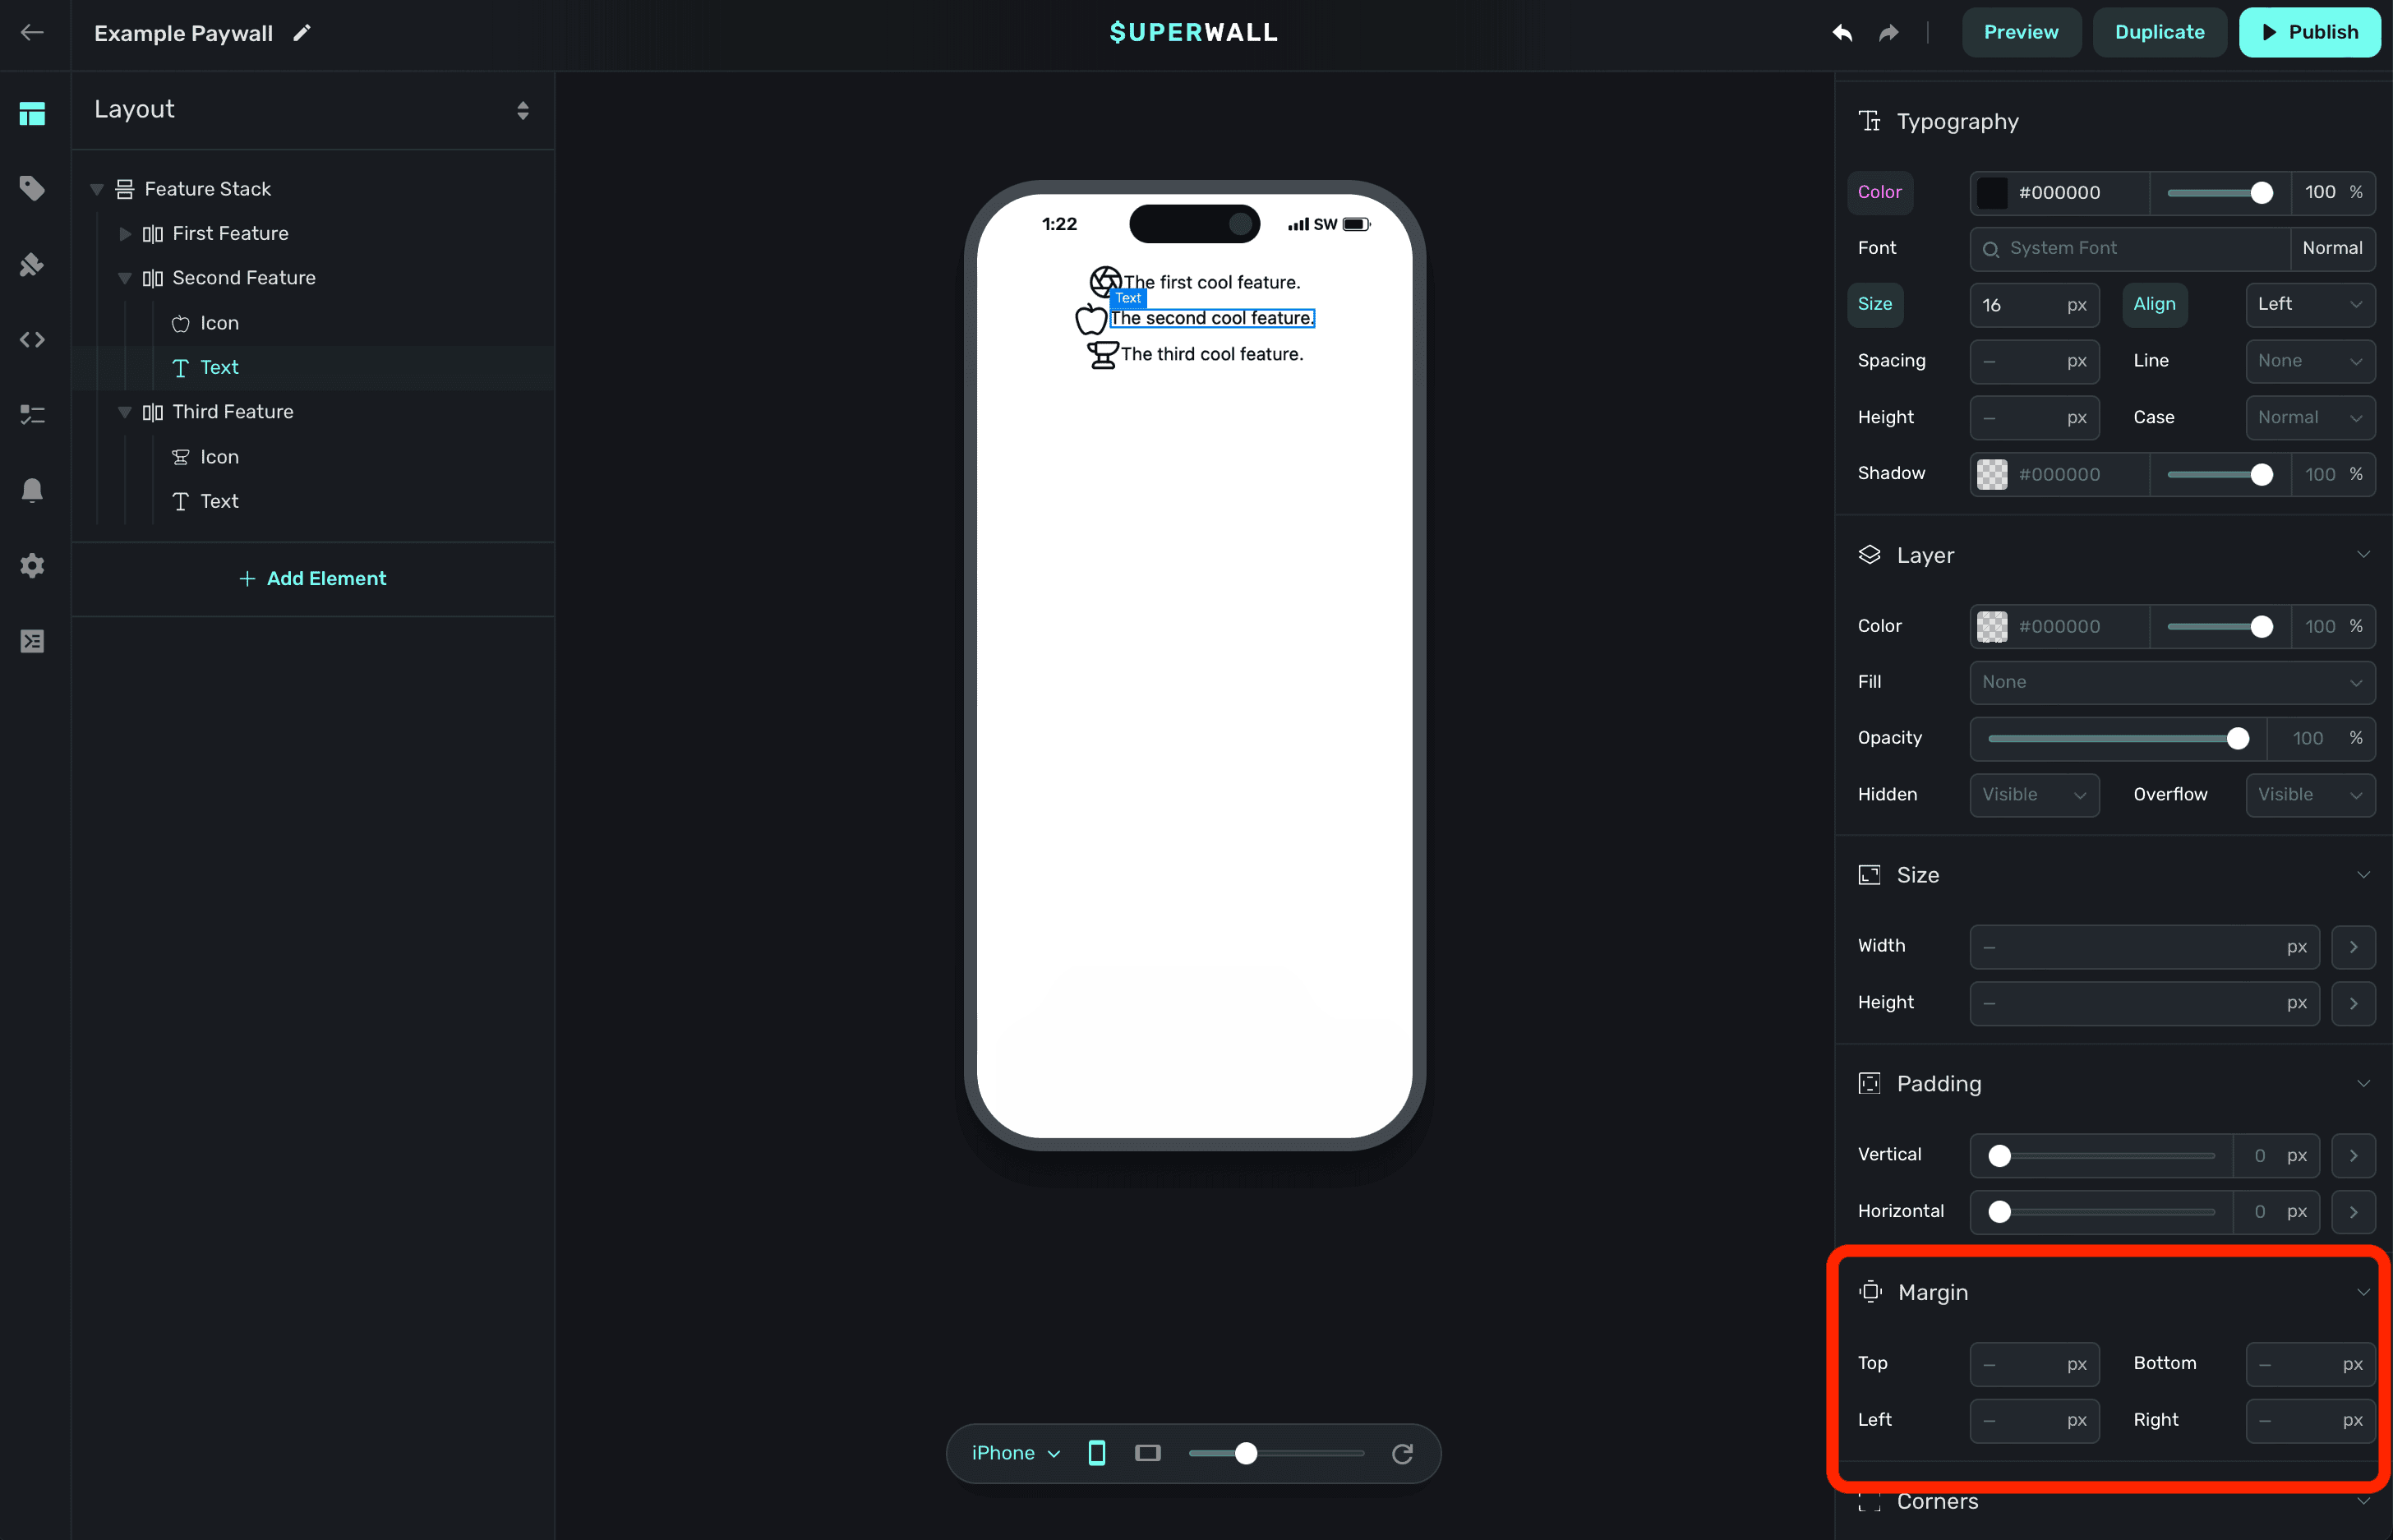Open the code brackets sidebar icon
This screenshot has width=2393, height=1540.
[32, 340]
